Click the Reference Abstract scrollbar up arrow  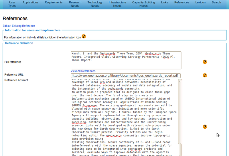(180, 82)
